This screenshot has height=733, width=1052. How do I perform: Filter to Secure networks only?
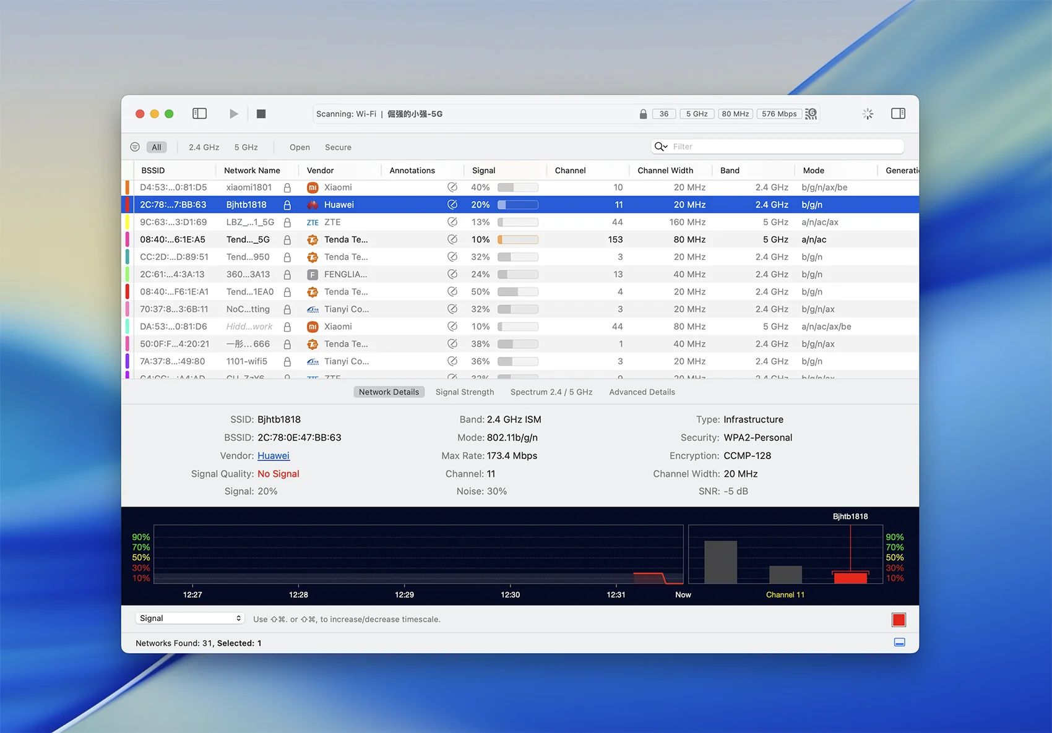click(338, 147)
